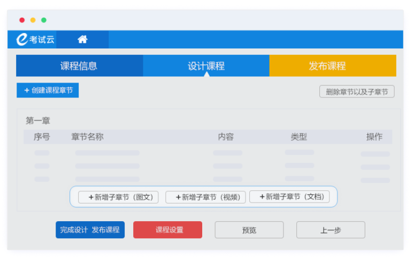This screenshot has width=414, height=259.
Task: Click 删除章节以及子章节 button
Action: [357, 92]
